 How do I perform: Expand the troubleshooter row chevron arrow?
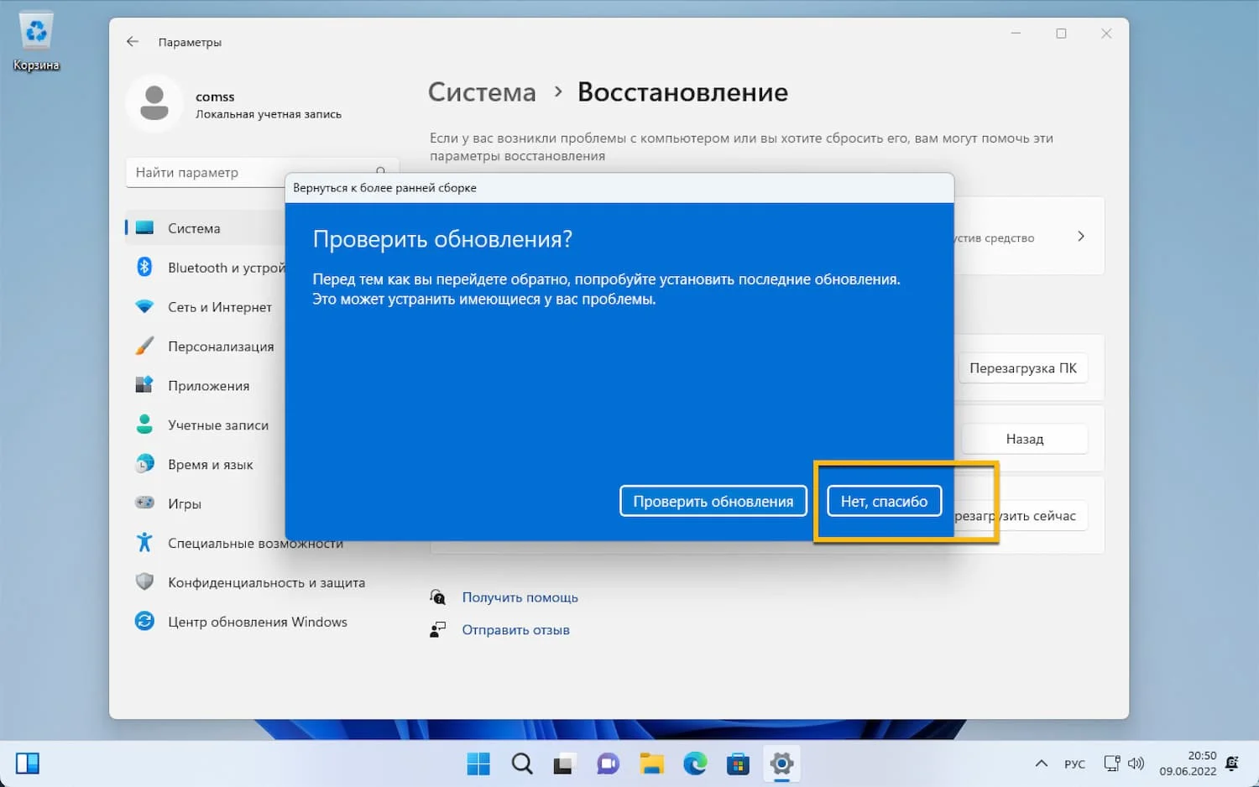tap(1080, 237)
